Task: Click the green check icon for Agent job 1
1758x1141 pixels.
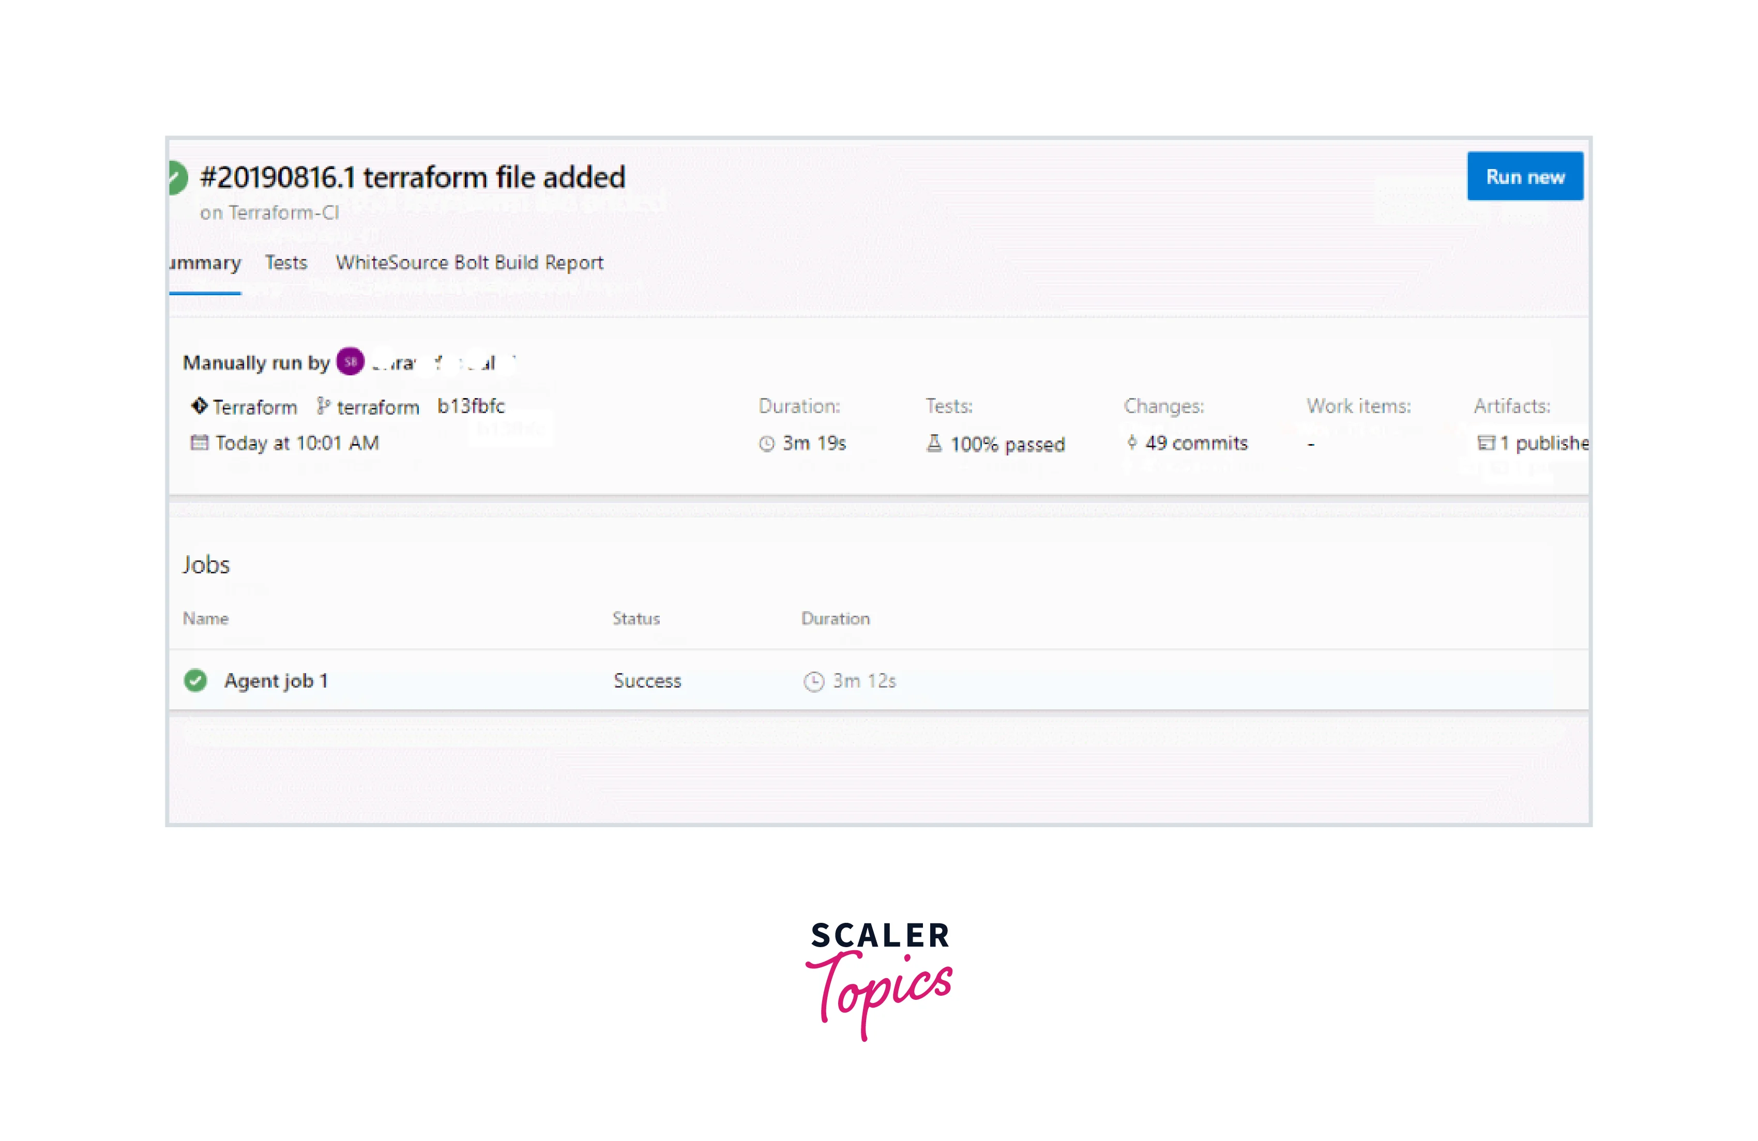Action: [196, 680]
